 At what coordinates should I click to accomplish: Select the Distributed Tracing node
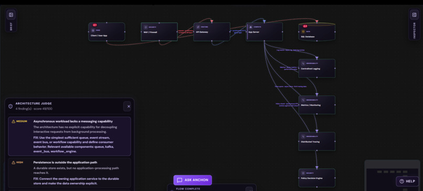click(x=317, y=141)
